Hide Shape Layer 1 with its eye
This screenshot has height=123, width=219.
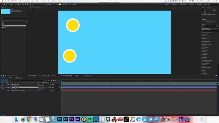[x=1, y=84]
